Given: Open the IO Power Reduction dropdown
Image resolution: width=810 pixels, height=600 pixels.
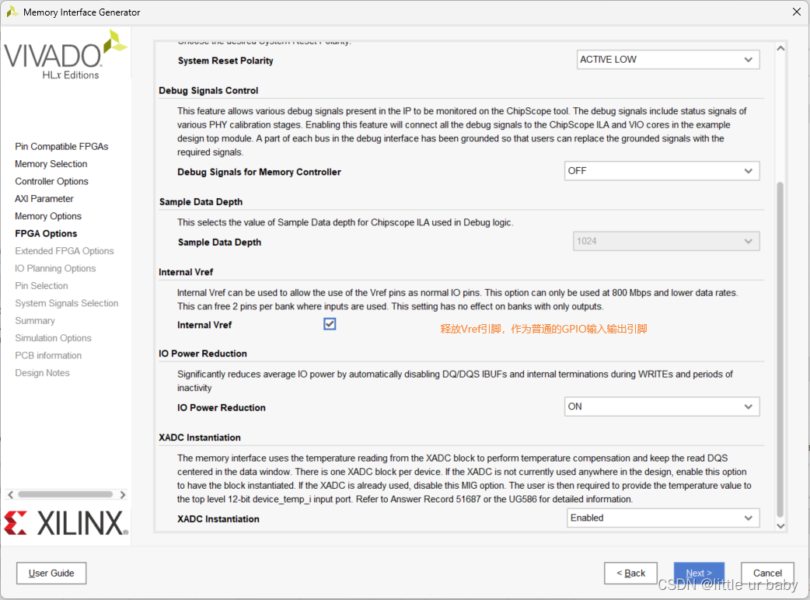Looking at the screenshot, I should click(662, 407).
